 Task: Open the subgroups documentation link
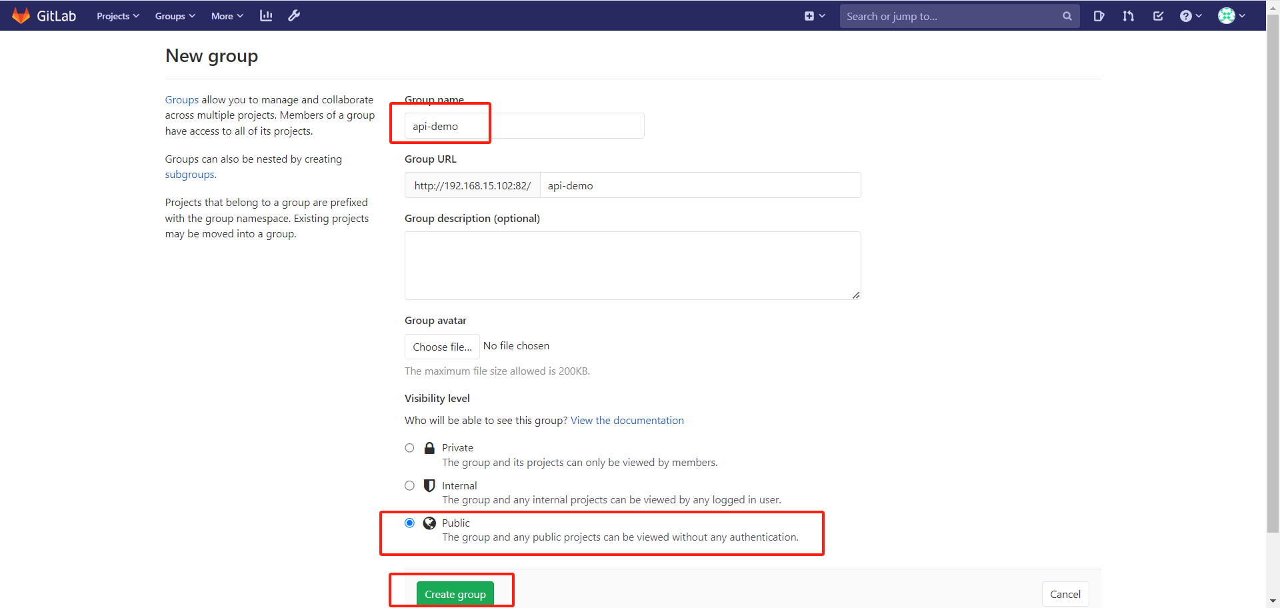[x=189, y=174]
